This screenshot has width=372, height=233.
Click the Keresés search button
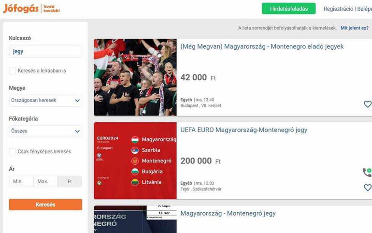(45, 204)
